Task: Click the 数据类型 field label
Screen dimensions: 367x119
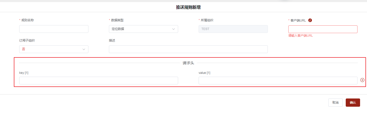Action: 117,20
